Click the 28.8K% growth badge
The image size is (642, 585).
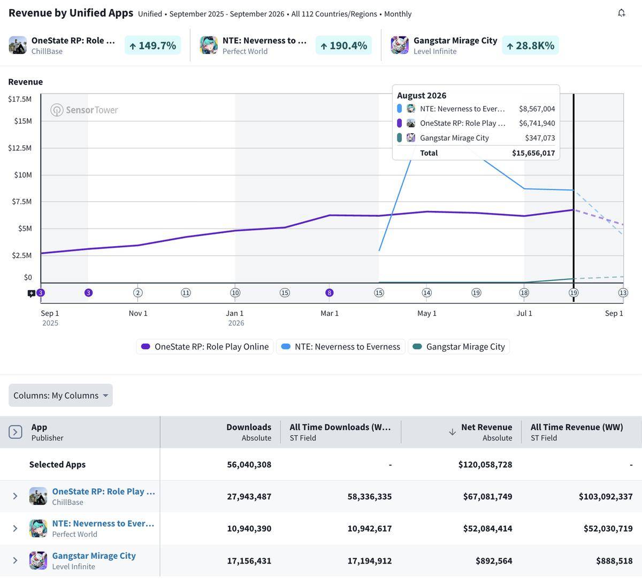pyautogui.click(x=531, y=45)
